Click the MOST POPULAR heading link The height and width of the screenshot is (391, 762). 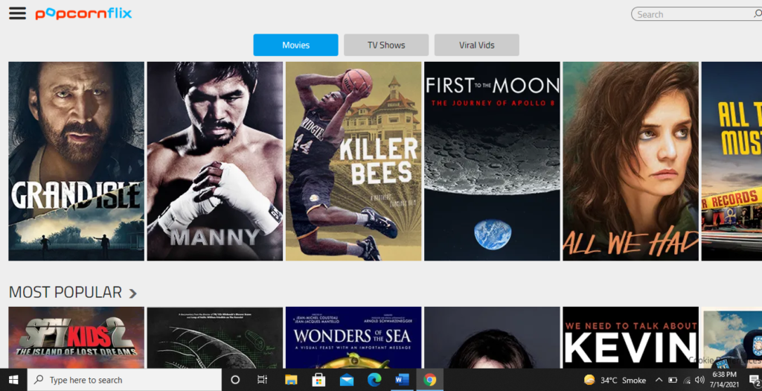pyautogui.click(x=65, y=292)
